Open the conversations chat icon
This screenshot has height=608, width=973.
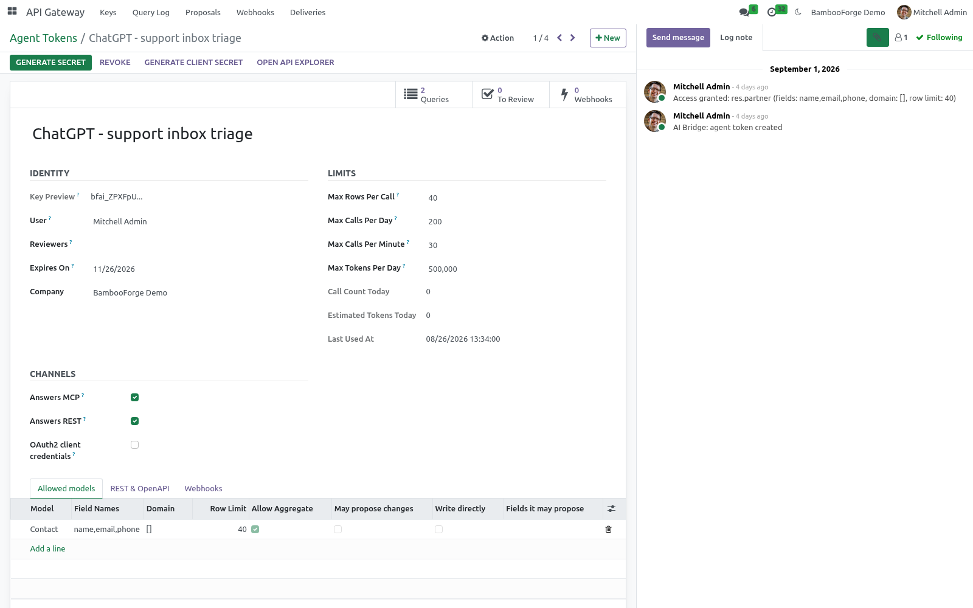(744, 12)
